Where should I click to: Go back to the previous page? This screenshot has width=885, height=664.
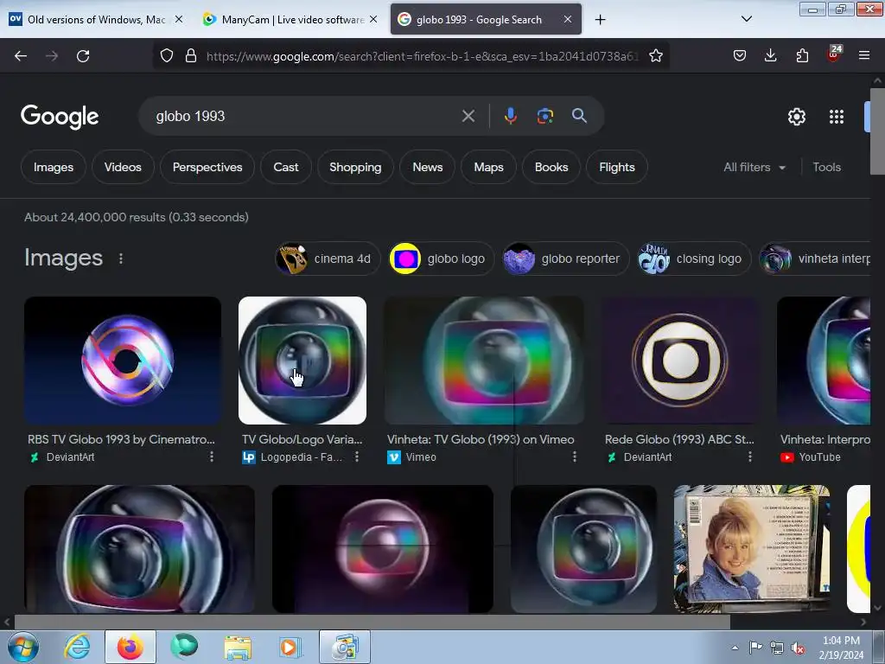pyautogui.click(x=21, y=56)
